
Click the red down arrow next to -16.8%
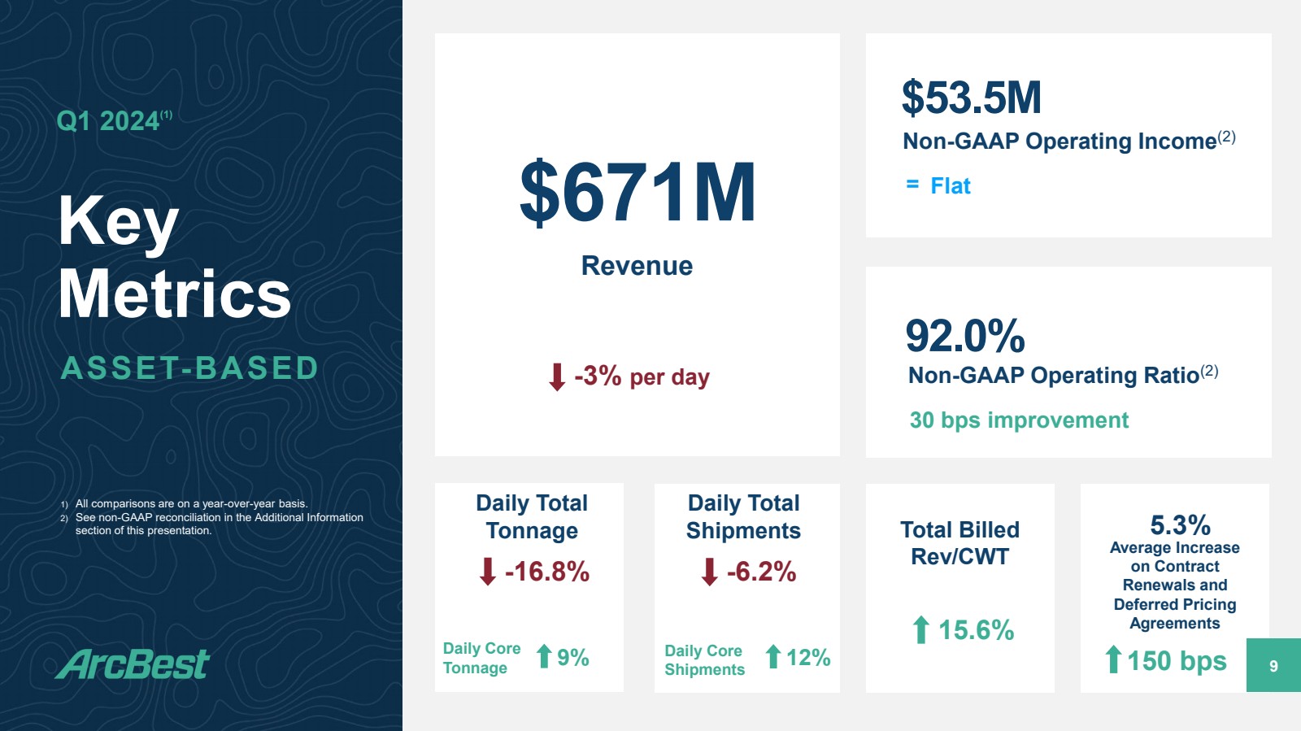(x=488, y=572)
